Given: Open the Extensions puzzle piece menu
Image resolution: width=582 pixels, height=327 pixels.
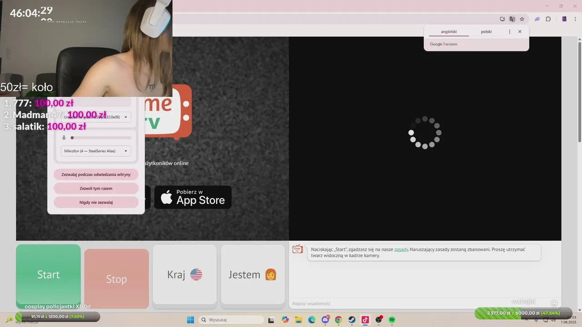Looking at the screenshot, I should 548,19.
